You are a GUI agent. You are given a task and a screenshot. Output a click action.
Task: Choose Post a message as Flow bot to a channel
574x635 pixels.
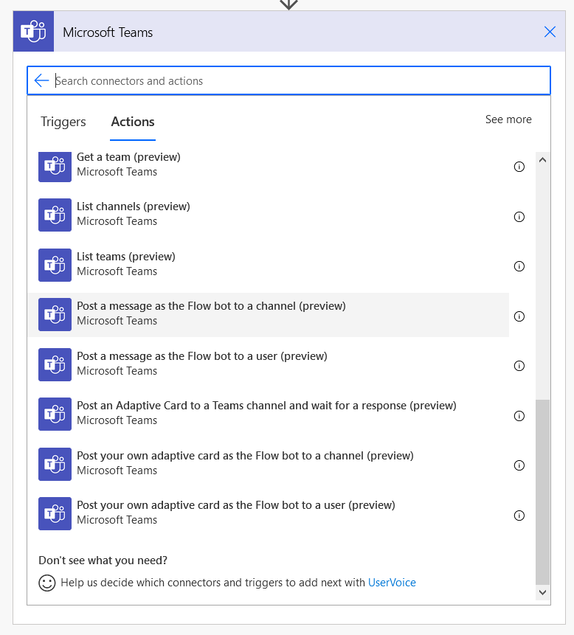269,315
